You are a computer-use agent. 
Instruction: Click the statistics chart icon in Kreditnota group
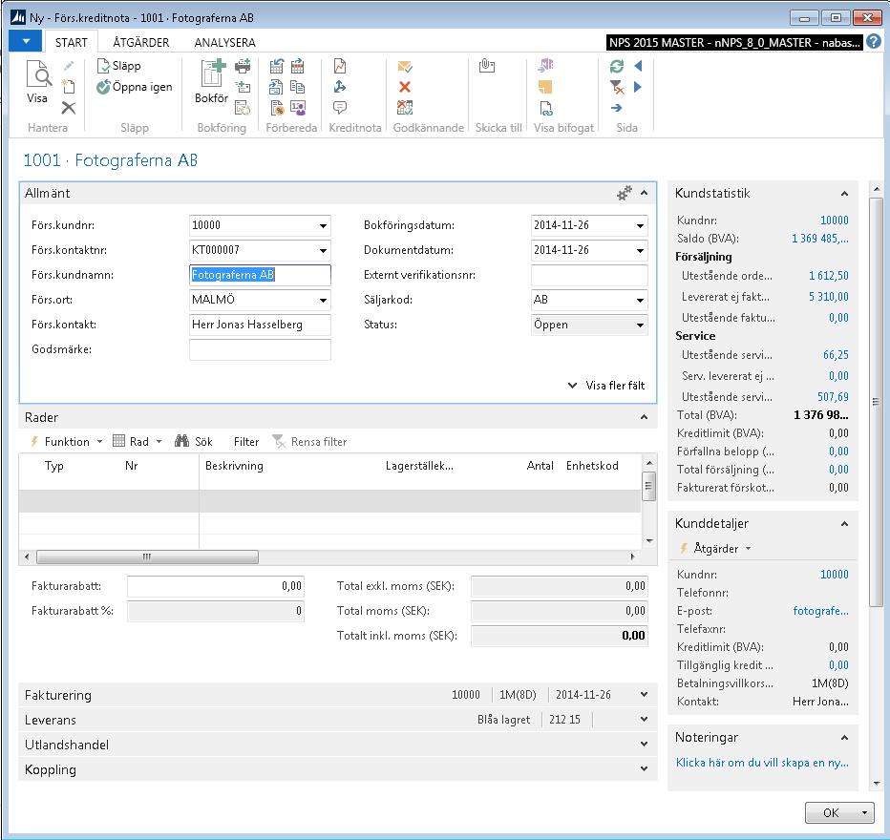(340, 66)
